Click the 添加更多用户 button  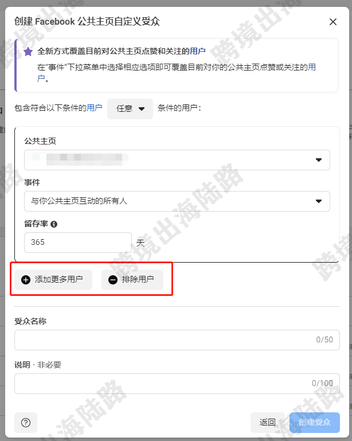[x=53, y=280]
